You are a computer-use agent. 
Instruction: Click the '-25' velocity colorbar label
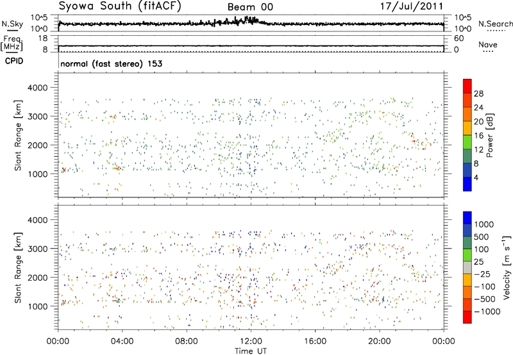tap(482, 274)
